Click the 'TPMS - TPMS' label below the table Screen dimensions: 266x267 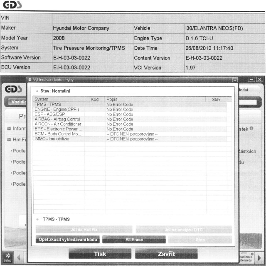click(56, 219)
